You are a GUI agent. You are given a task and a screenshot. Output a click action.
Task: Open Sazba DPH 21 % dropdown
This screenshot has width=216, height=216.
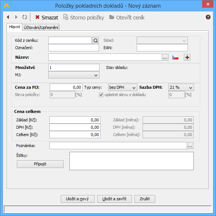[181, 88]
